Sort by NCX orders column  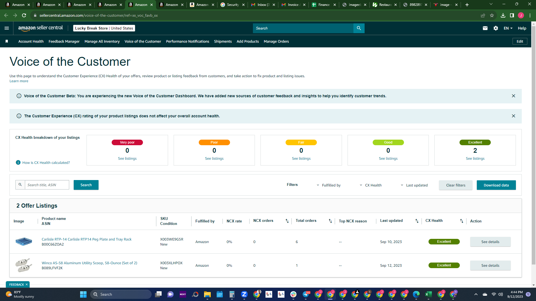287,221
